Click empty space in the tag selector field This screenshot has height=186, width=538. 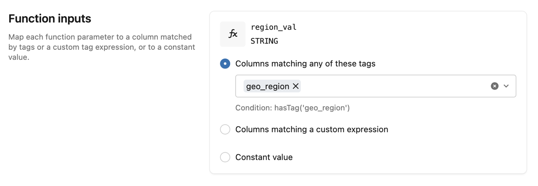[x=393, y=86]
